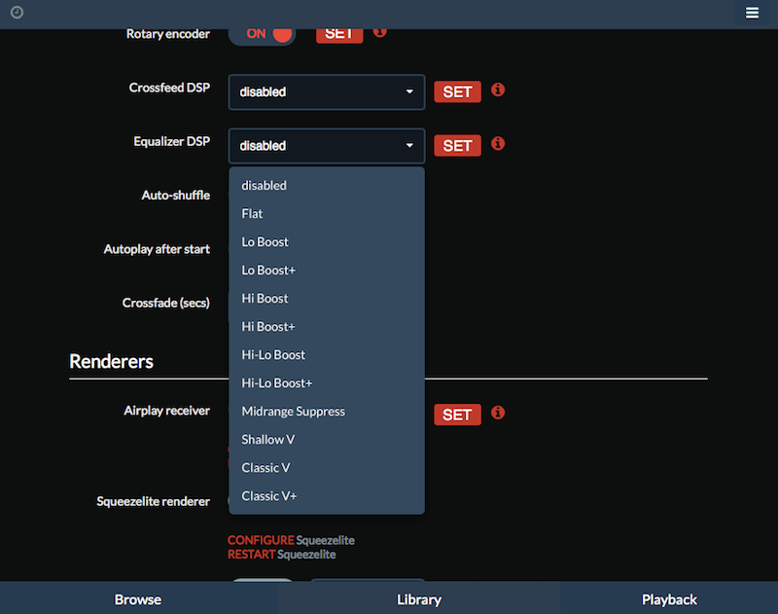778x614 pixels.
Task: Click the Squeezelite renderer label
Action: coord(154,501)
